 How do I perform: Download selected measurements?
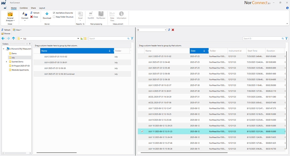[x=47, y=15]
